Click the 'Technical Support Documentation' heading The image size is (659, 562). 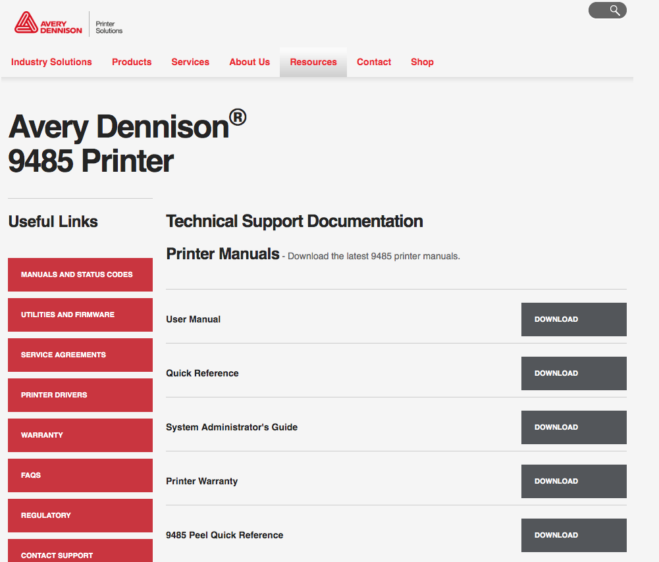click(294, 221)
